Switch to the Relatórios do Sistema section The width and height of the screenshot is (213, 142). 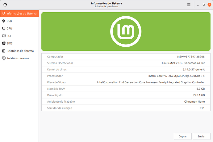[x=20, y=51]
